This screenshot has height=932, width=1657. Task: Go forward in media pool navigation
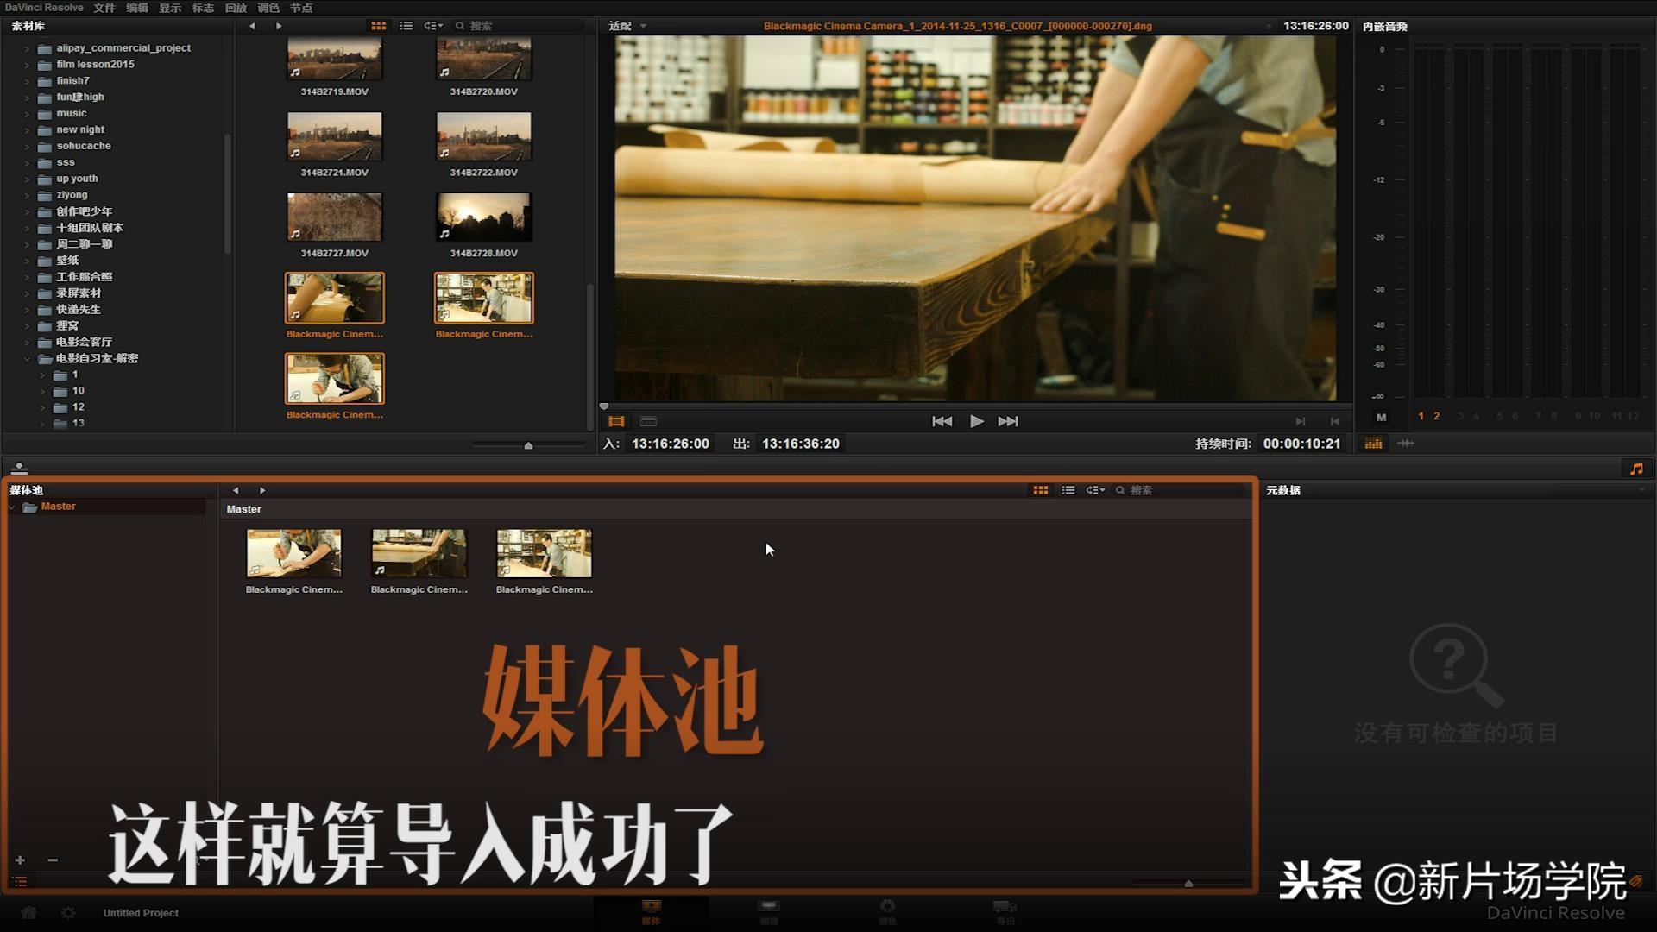coord(262,490)
